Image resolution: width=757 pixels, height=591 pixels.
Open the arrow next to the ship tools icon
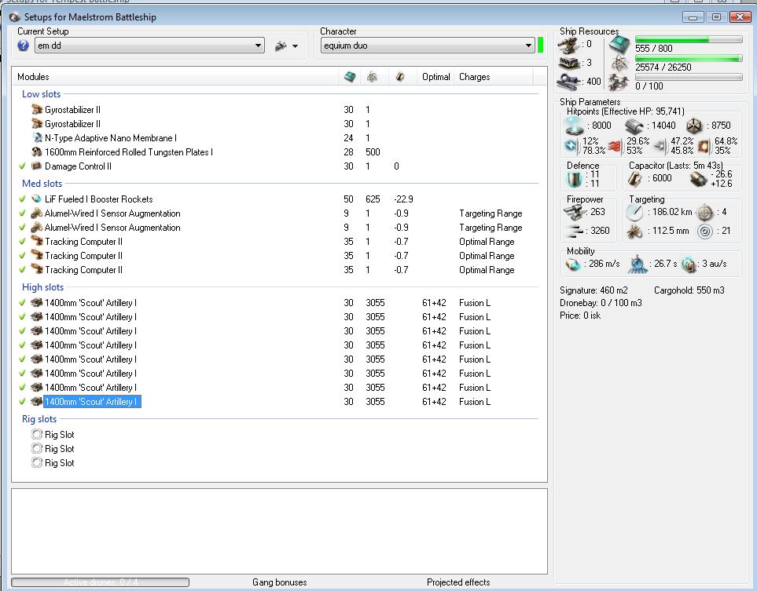coord(295,46)
